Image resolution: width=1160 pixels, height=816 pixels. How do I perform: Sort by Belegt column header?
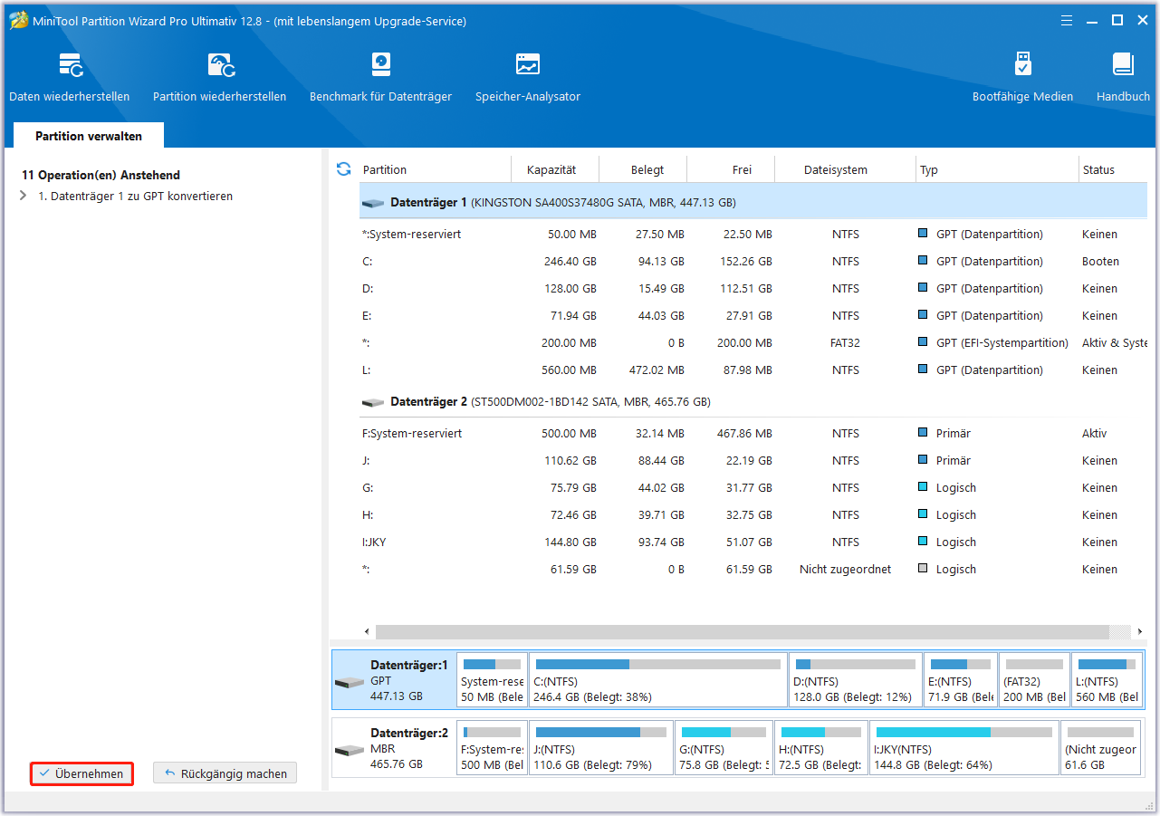pyautogui.click(x=647, y=169)
